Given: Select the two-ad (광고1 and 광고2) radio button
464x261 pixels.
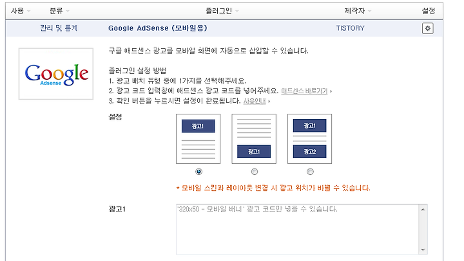Looking at the screenshot, I should tap(310, 172).
